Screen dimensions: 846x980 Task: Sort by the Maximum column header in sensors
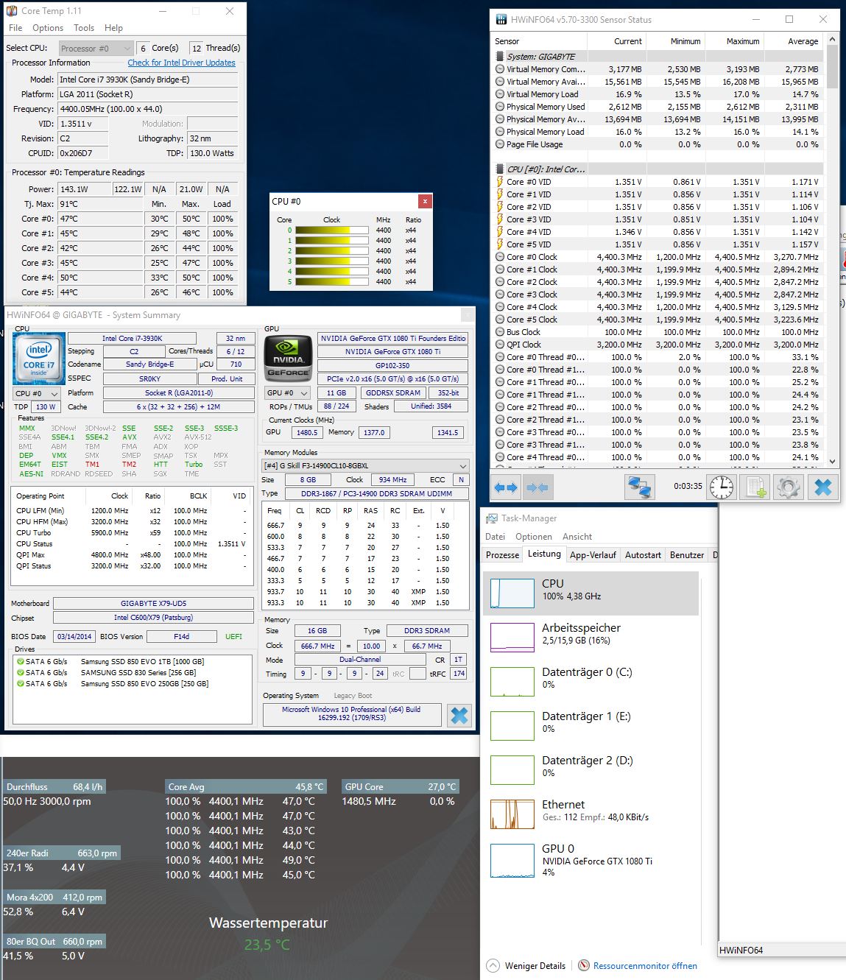point(735,41)
